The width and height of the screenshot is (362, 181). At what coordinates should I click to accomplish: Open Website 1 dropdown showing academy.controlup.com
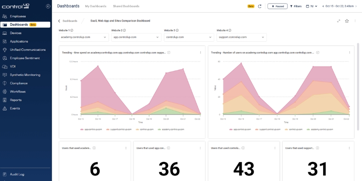pos(84,37)
